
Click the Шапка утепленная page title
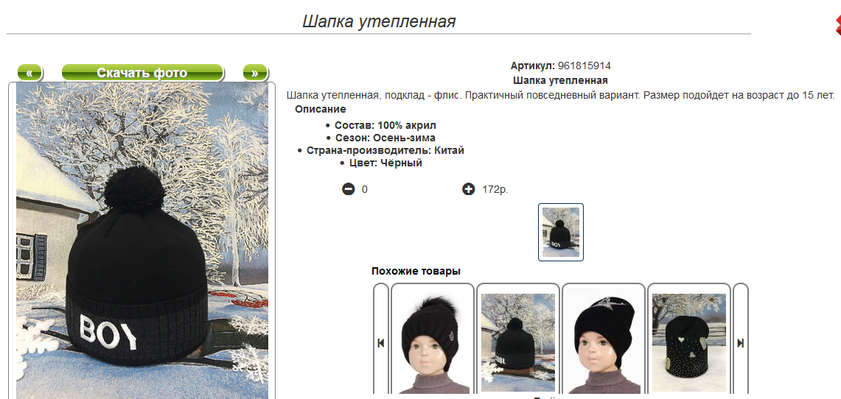coord(379,21)
